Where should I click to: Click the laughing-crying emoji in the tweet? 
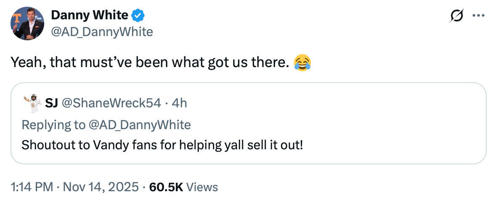(x=302, y=62)
